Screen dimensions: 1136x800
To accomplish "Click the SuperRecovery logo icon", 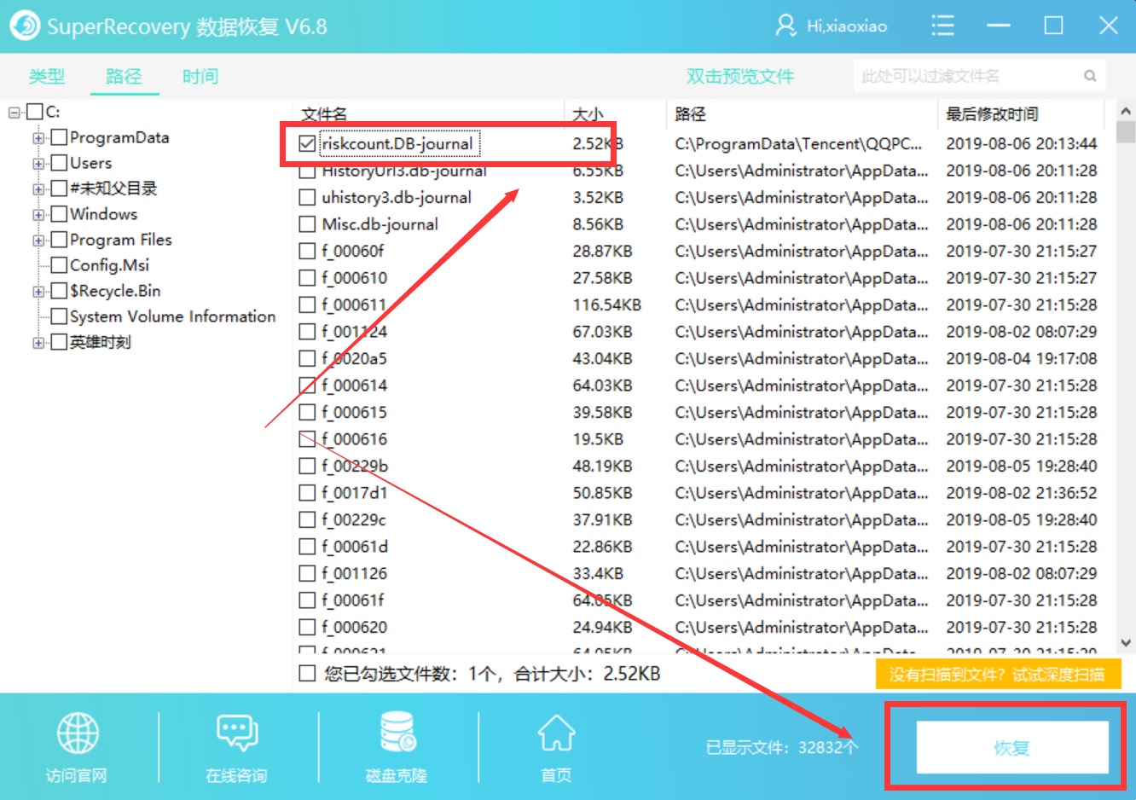I will click(x=24, y=26).
